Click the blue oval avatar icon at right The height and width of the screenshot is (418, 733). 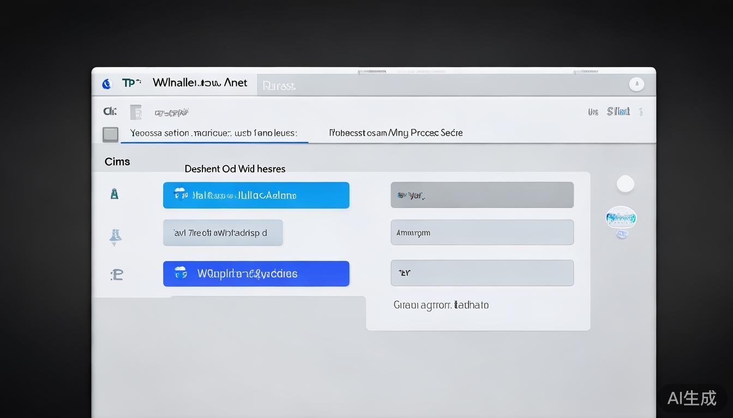(621, 218)
